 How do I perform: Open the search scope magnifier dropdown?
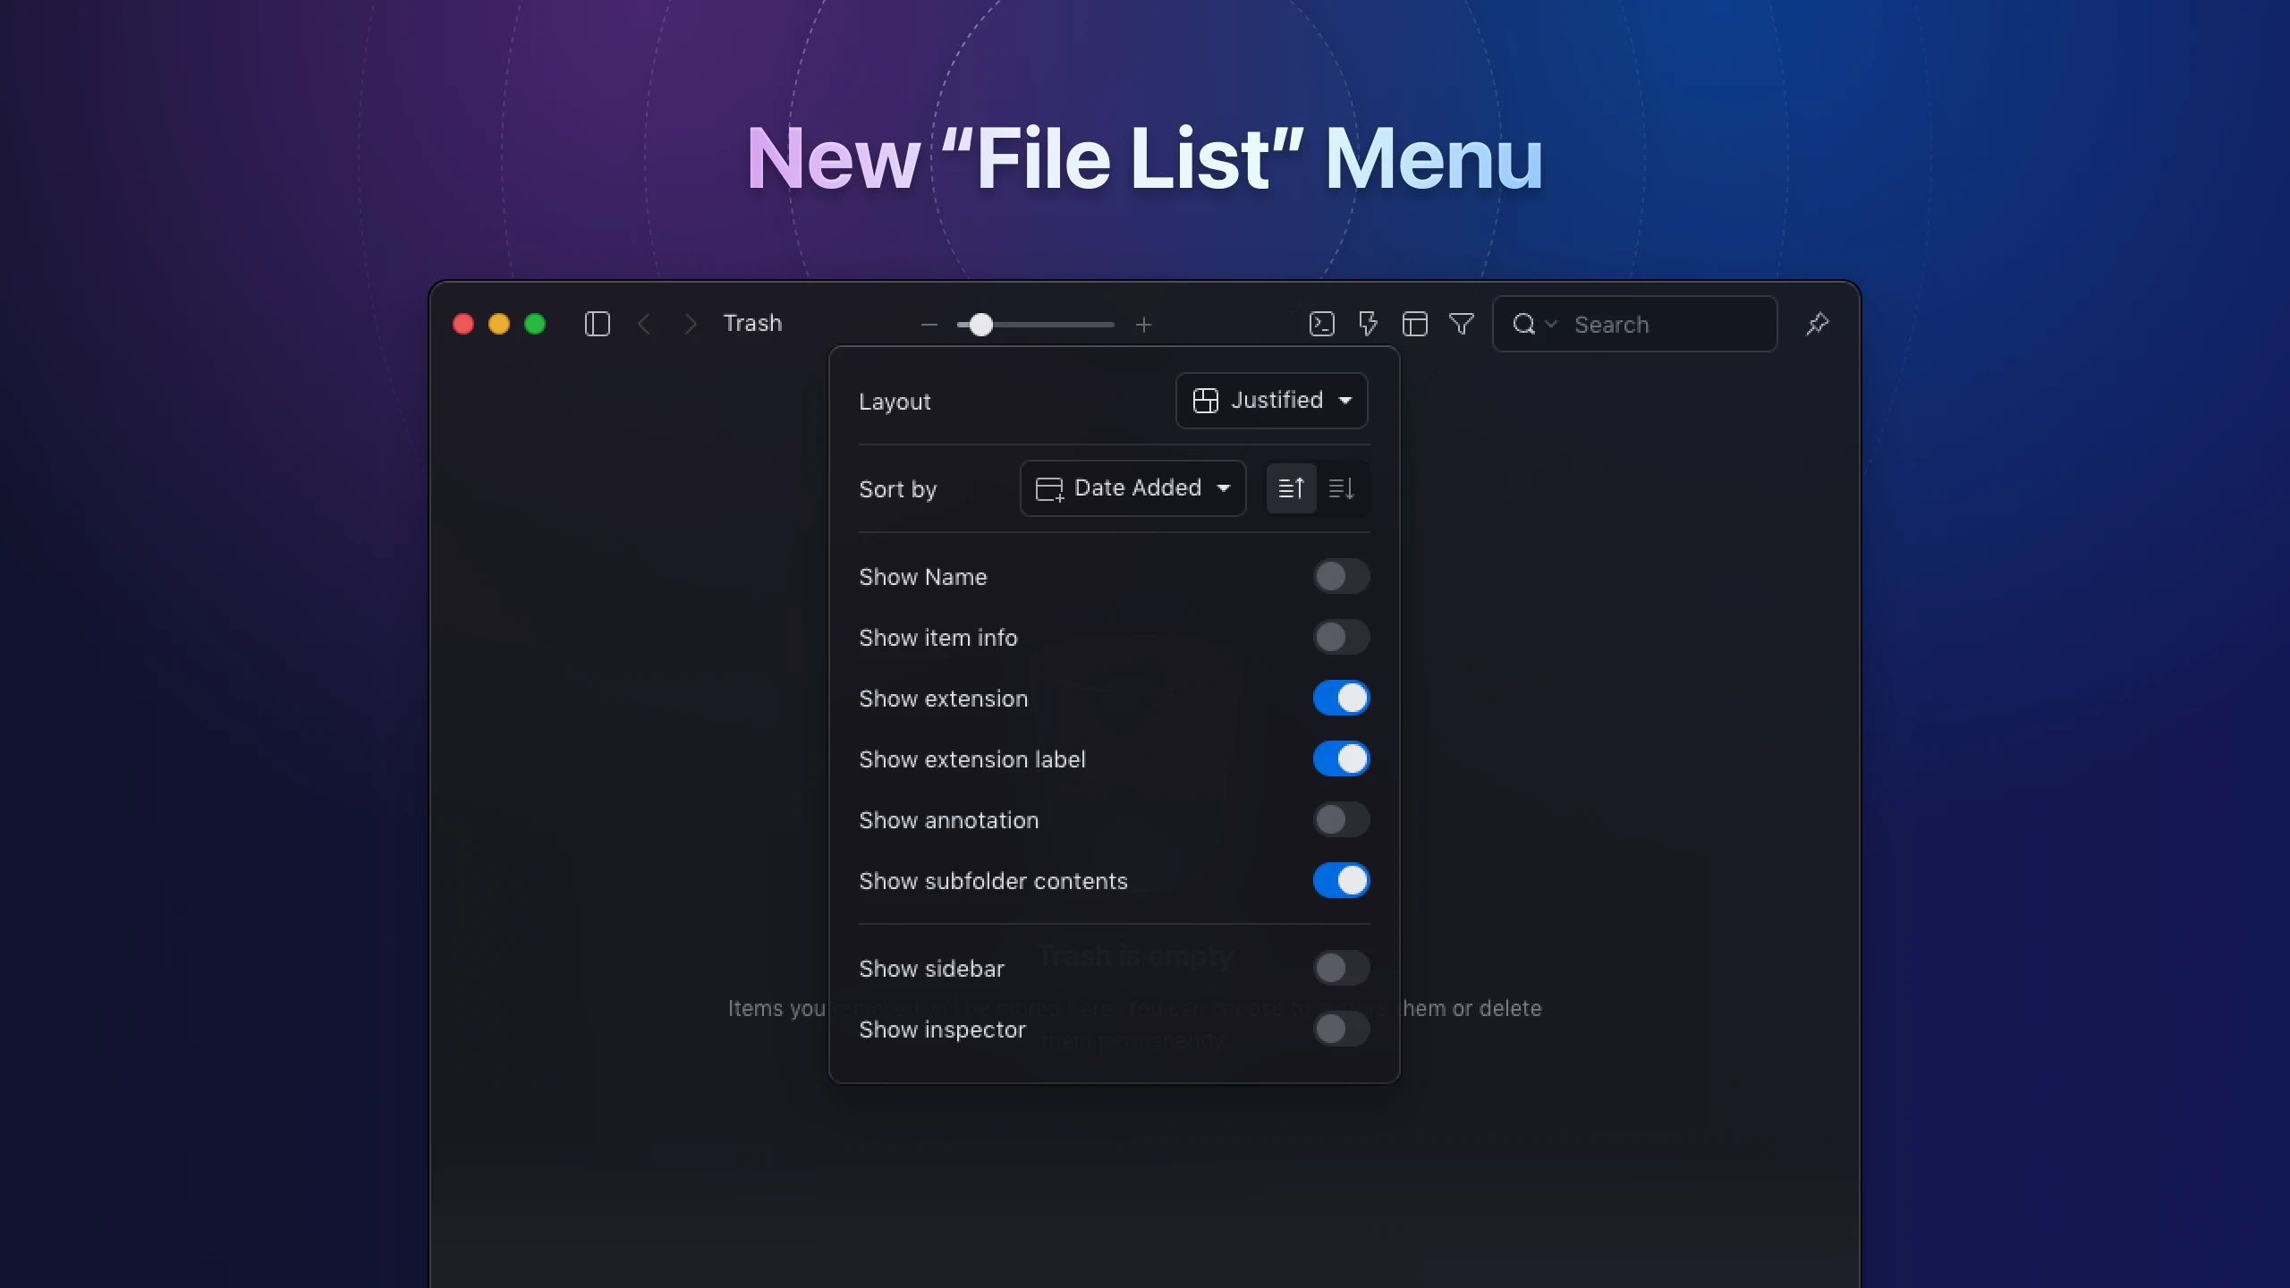tap(1535, 324)
